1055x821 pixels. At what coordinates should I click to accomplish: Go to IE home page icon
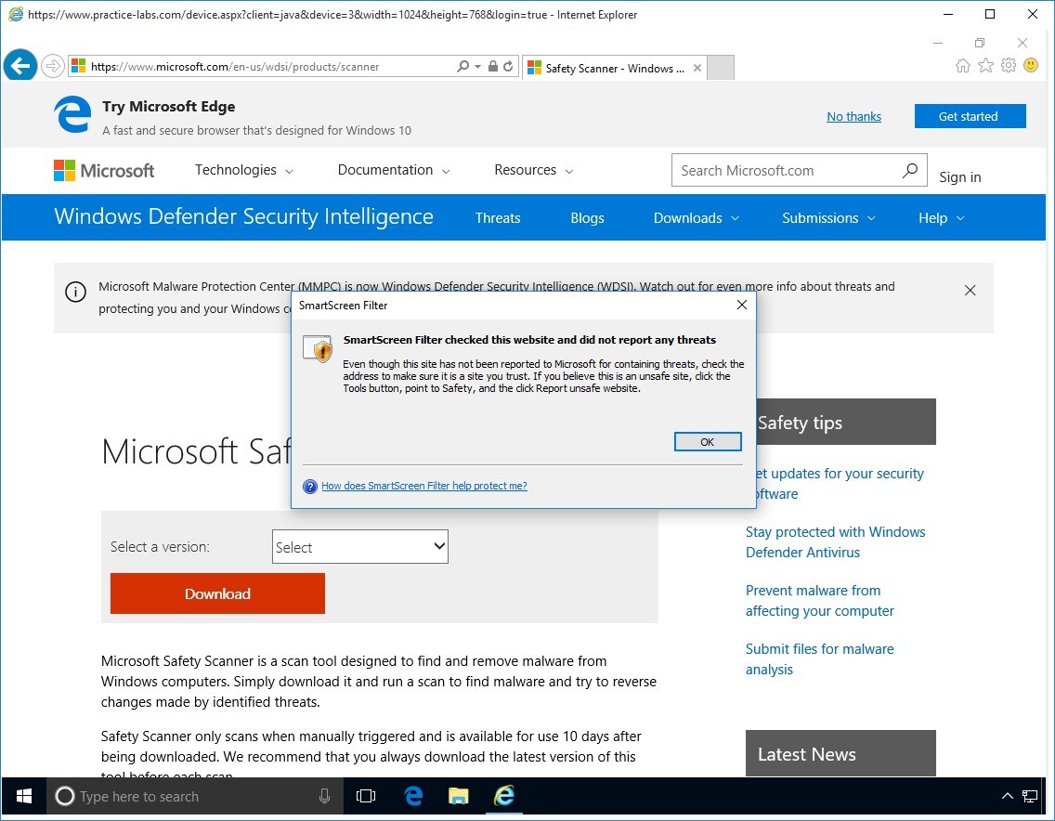pyautogui.click(x=963, y=65)
